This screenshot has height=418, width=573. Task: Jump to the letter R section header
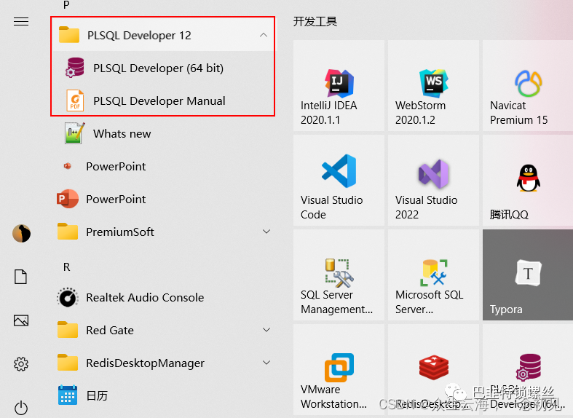pyautogui.click(x=66, y=267)
